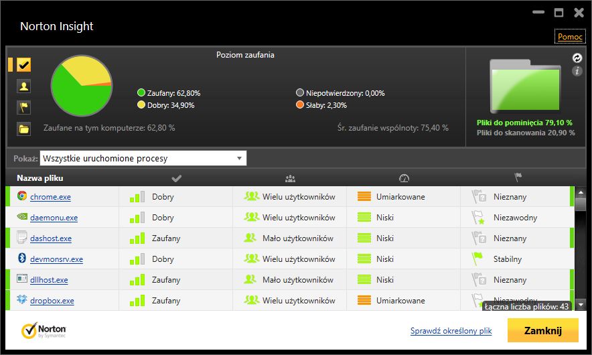Click the green usage icon in daemonu.exe row
592x355 pixels.
pos(364,217)
